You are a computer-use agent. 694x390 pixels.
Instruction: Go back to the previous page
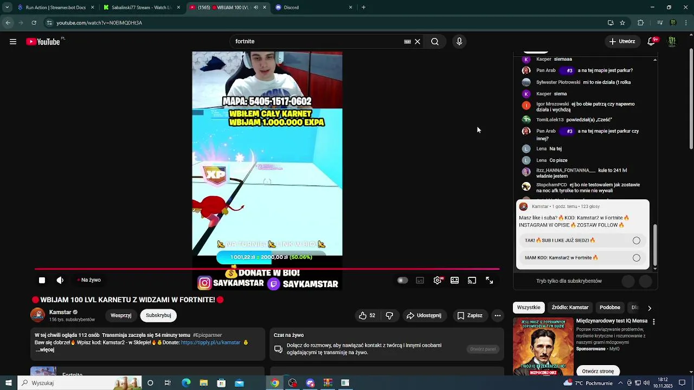[8, 23]
